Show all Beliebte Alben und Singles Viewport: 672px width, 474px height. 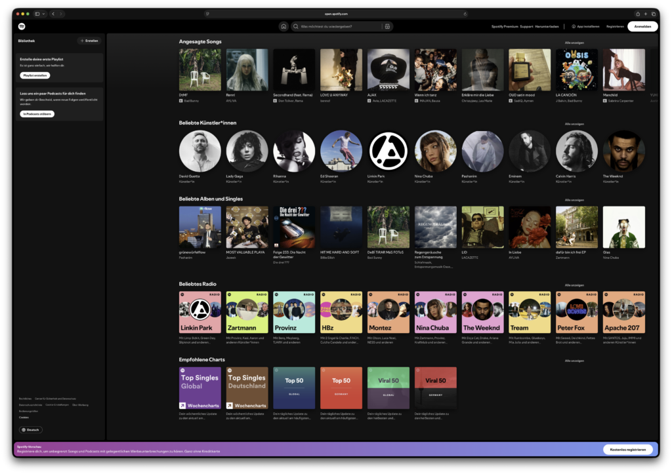click(574, 200)
